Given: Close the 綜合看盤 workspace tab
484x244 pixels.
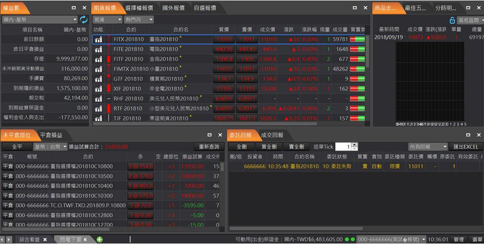Looking at the screenshot, I should coord(45,240).
